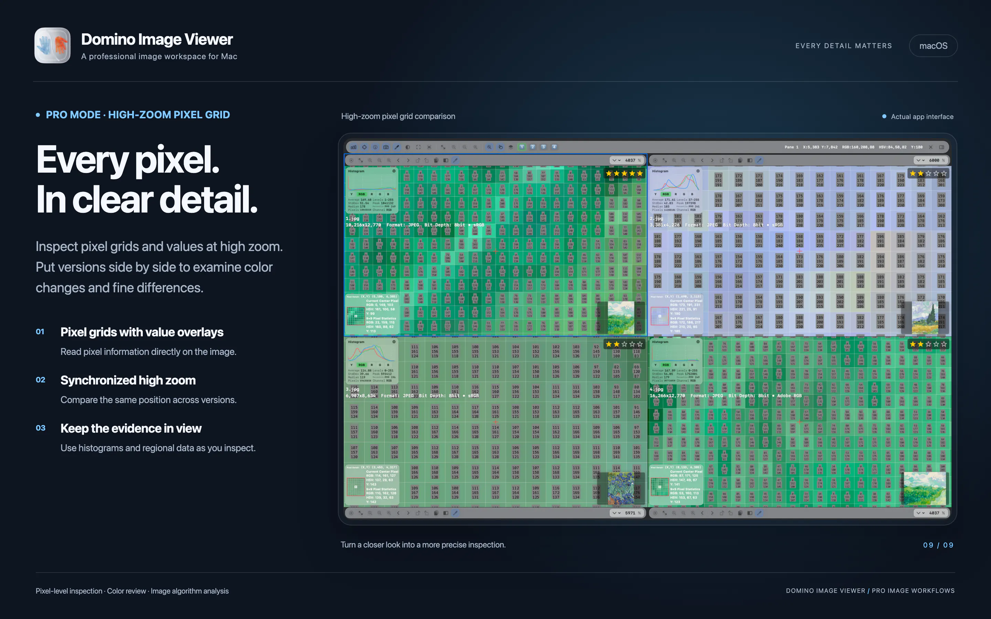Set 1.jpg rating to five stars
Viewport: 991px width, 619px height.
click(640, 174)
